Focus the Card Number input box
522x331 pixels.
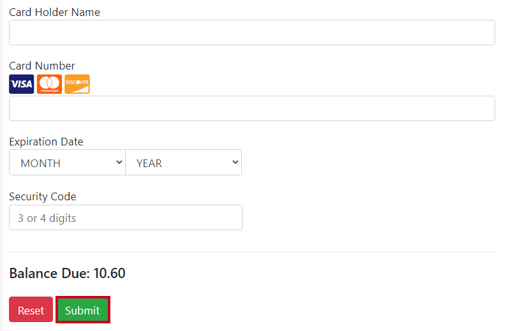tap(252, 108)
